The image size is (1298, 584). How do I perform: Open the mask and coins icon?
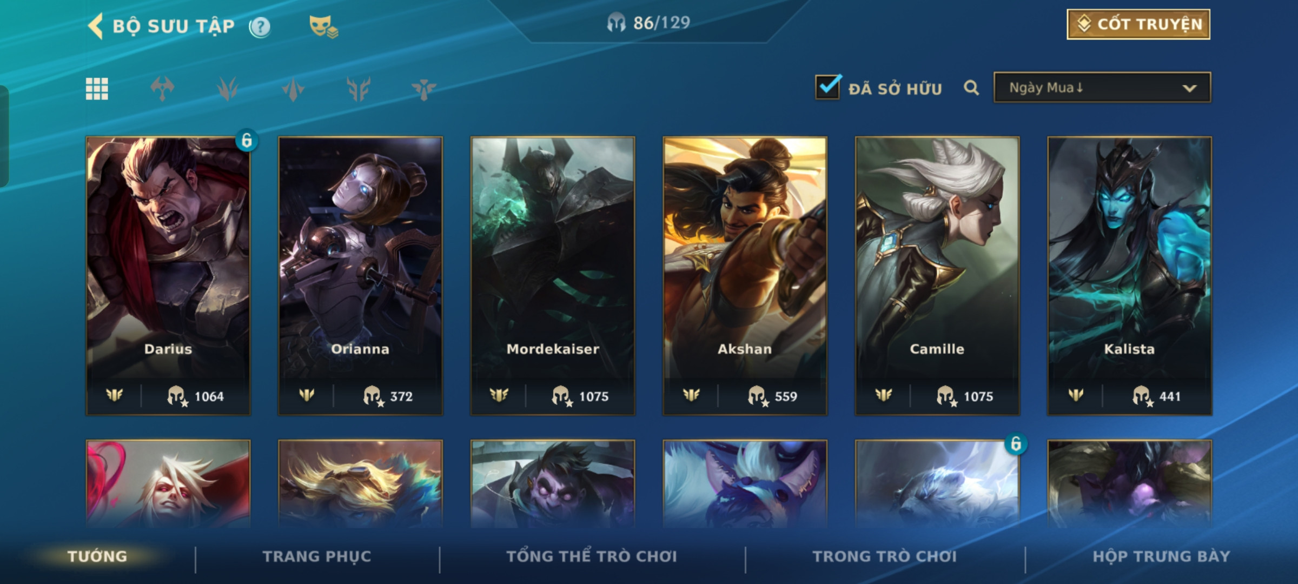click(323, 26)
